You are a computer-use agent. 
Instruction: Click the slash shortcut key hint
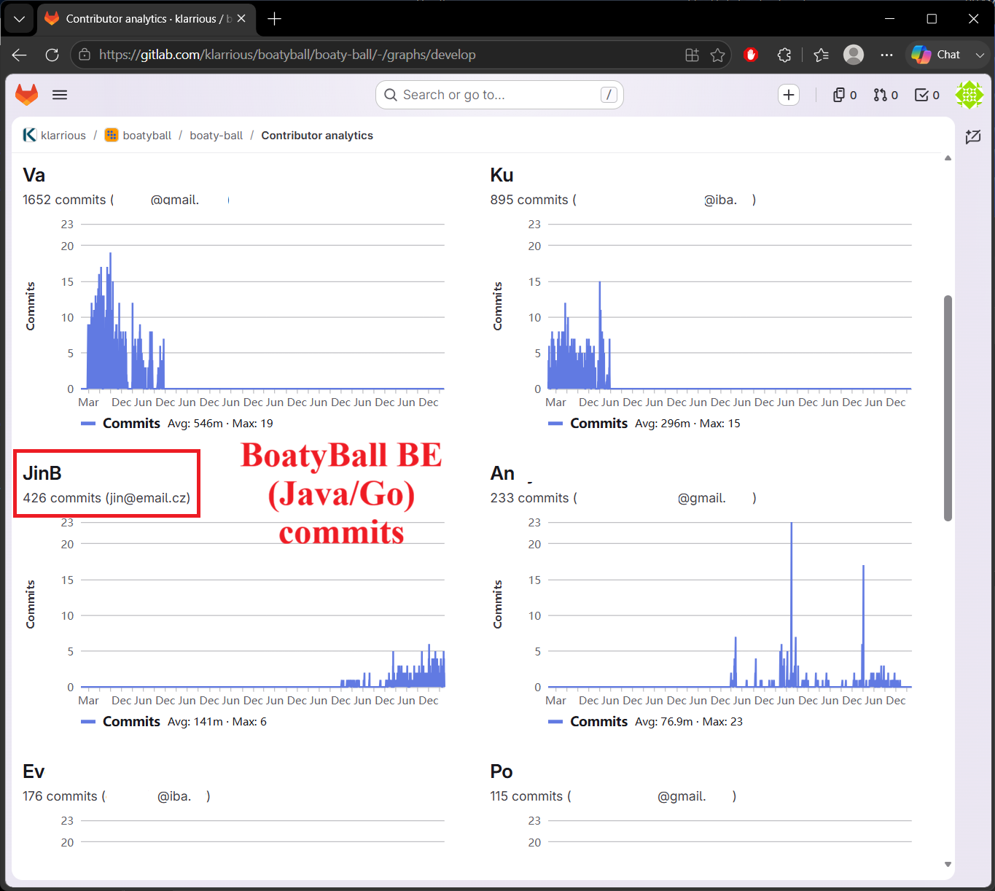click(609, 95)
